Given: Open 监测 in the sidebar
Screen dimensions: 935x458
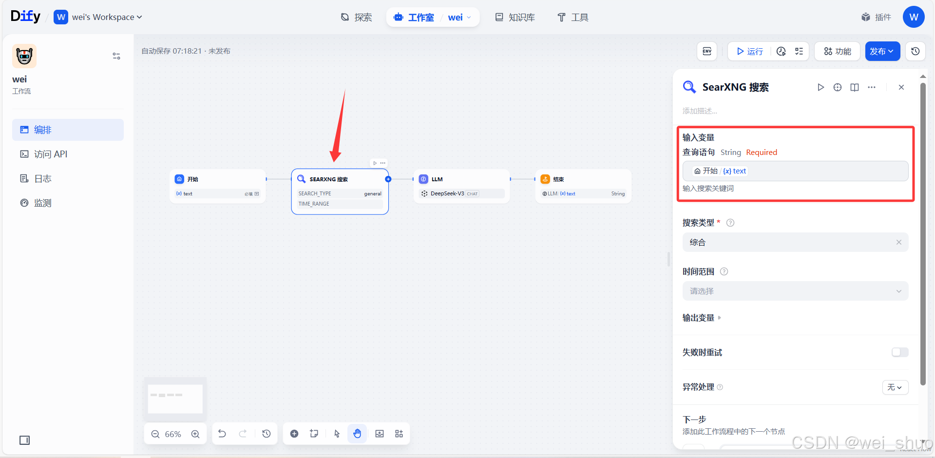Looking at the screenshot, I should (68, 203).
